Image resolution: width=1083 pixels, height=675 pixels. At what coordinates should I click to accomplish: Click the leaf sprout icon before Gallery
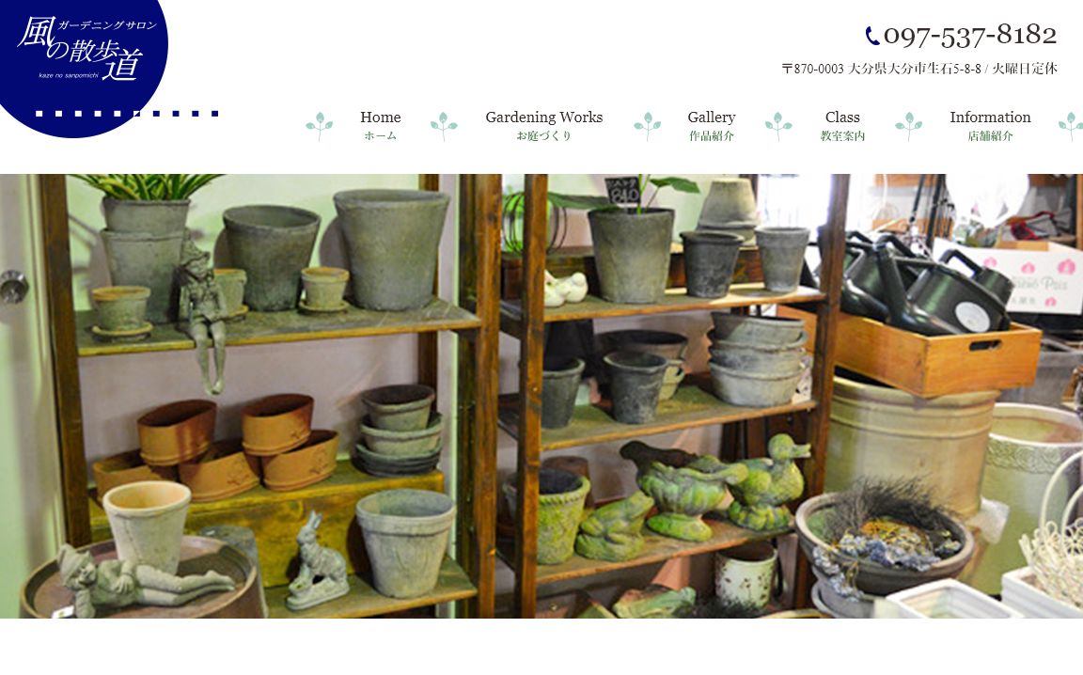coord(647,126)
